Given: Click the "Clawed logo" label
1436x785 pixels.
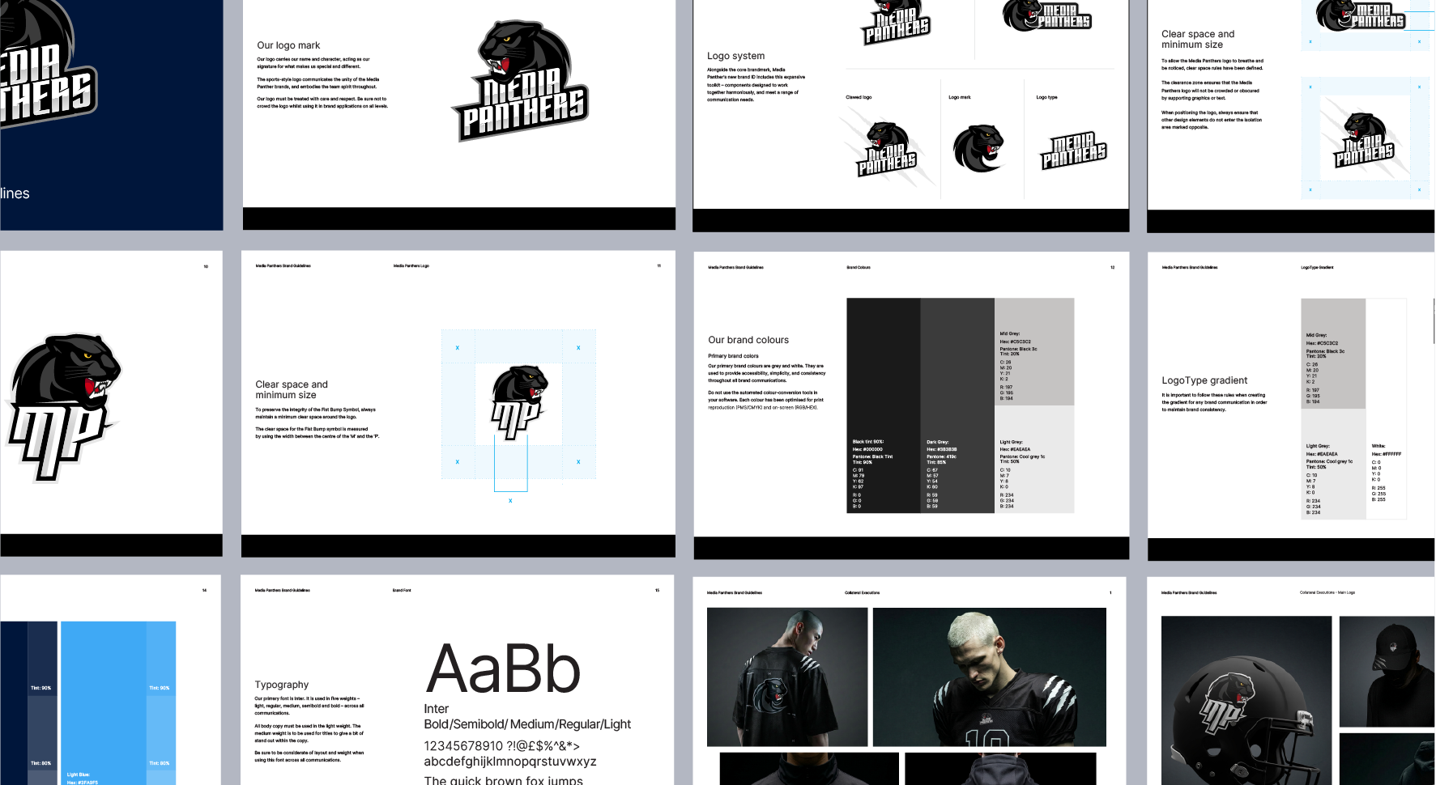Looking at the screenshot, I should (x=859, y=97).
